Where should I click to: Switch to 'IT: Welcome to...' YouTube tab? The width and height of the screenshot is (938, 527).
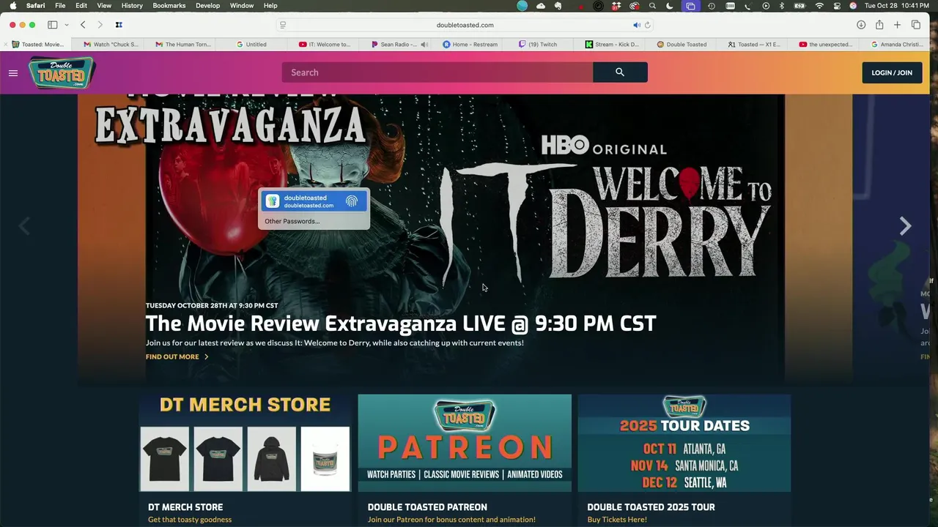pyautogui.click(x=325, y=45)
